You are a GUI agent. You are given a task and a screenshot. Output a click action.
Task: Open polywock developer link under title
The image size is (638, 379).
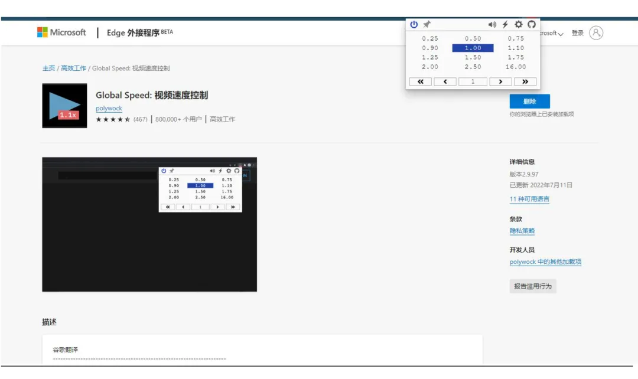point(109,108)
